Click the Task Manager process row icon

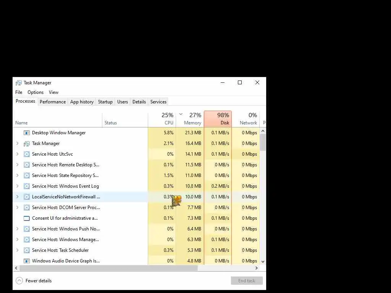pyautogui.click(x=26, y=143)
